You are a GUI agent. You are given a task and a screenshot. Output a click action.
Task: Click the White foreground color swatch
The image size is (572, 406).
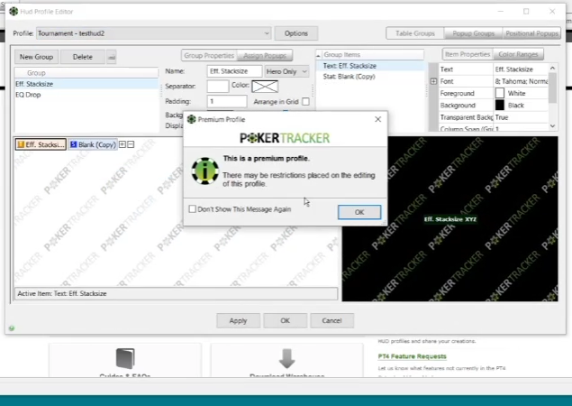pos(499,93)
